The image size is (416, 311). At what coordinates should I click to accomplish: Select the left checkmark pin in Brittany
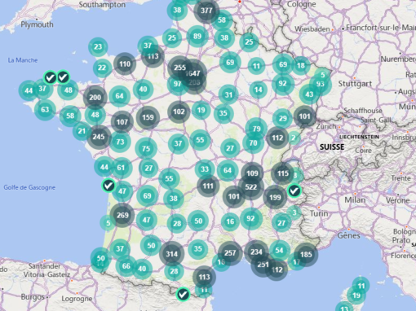pos(51,78)
